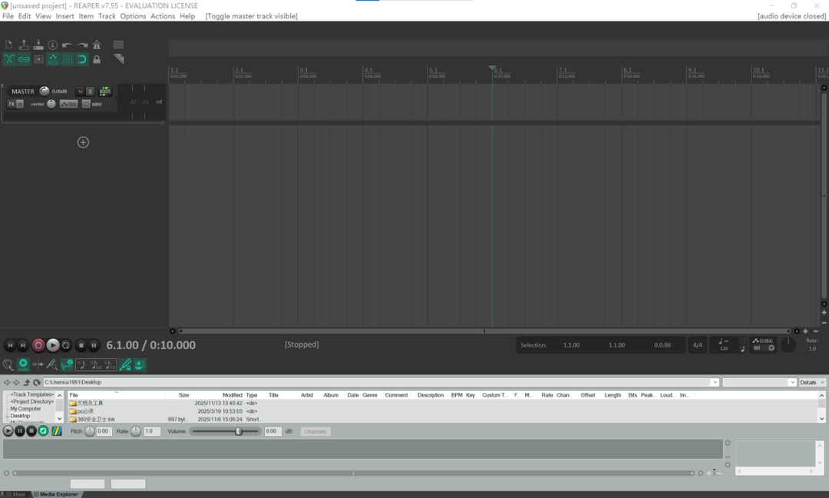The image size is (829, 498).
Task: Add a new track with plus icon
Action: point(83,142)
